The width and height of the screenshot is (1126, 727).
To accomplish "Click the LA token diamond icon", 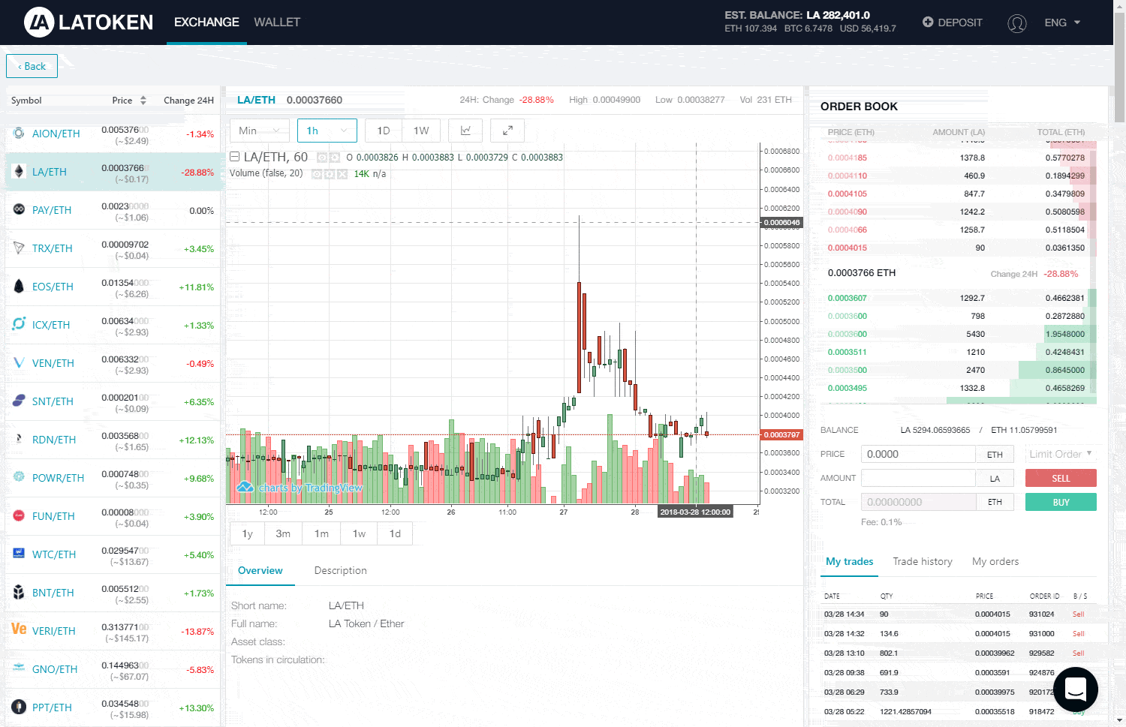I will pyautogui.click(x=19, y=172).
